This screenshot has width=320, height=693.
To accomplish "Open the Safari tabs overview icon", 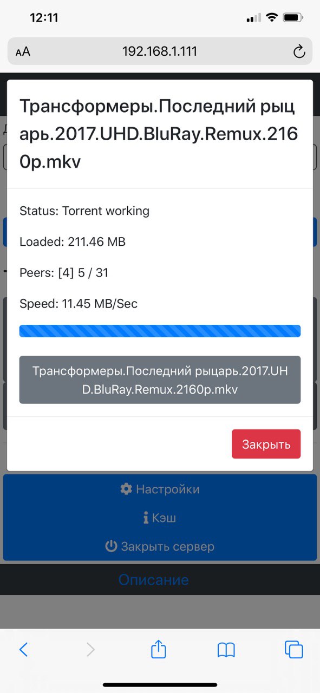I will tap(293, 649).
